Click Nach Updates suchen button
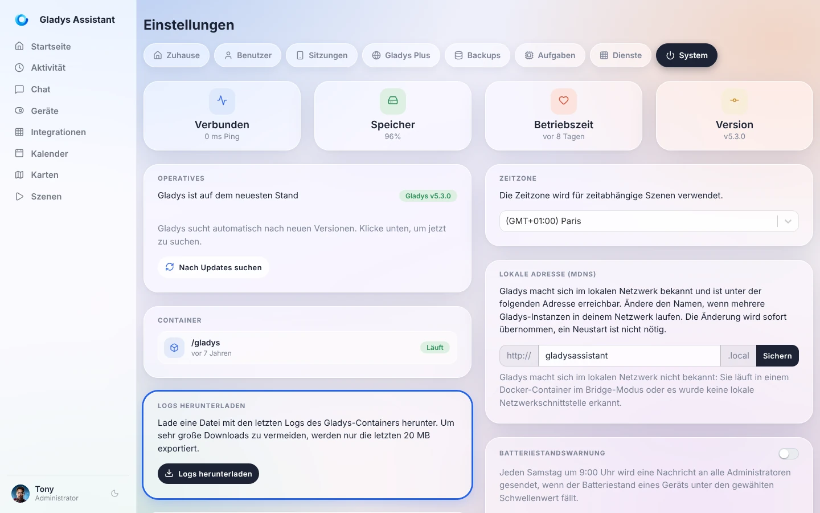Screen dimensions: 820x513 214,267
